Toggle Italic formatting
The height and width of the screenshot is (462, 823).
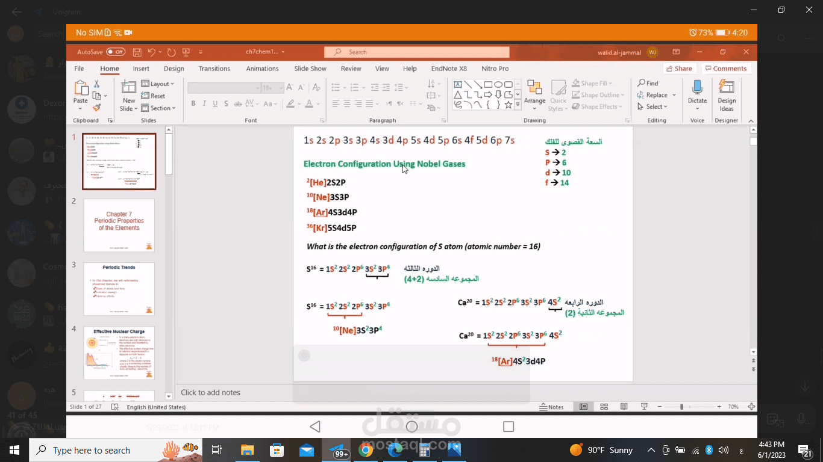tap(204, 104)
